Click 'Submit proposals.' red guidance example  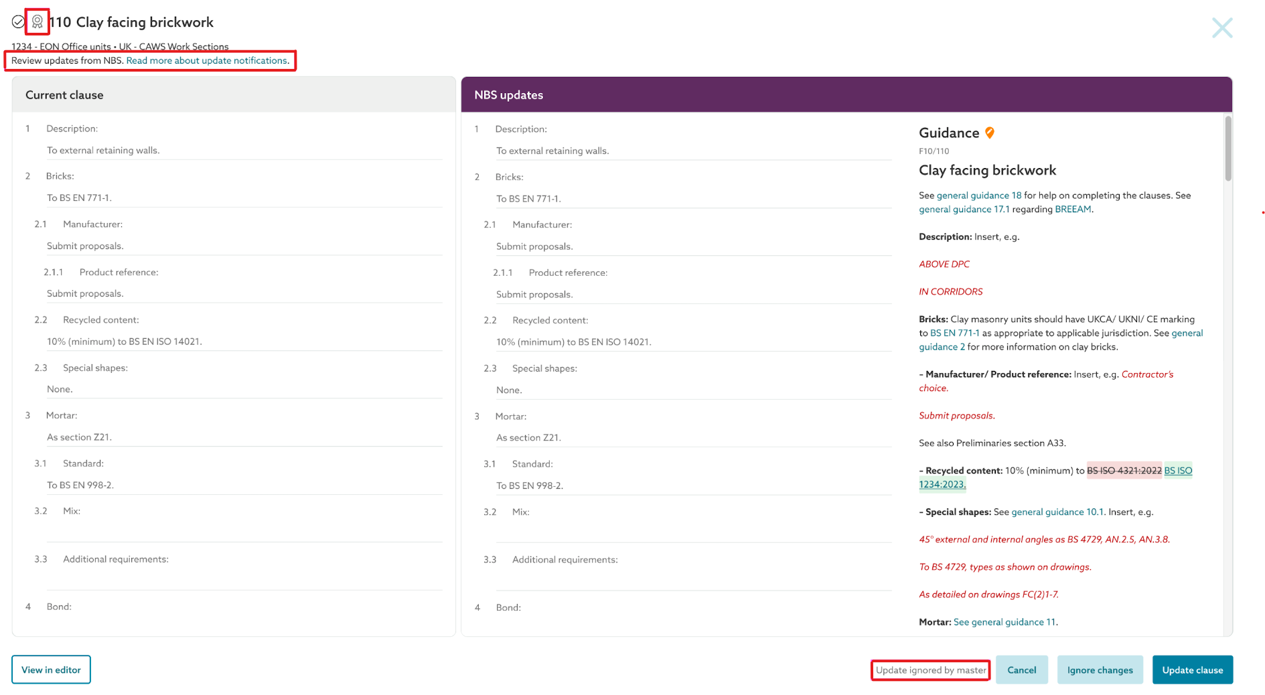pyautogui.click(x=957, y=416)
